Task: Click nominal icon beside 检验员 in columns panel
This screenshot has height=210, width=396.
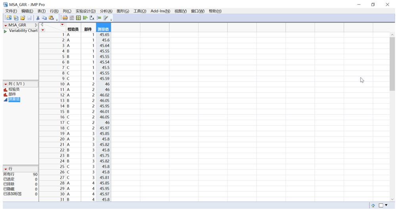Action: [x=5, y=89]
